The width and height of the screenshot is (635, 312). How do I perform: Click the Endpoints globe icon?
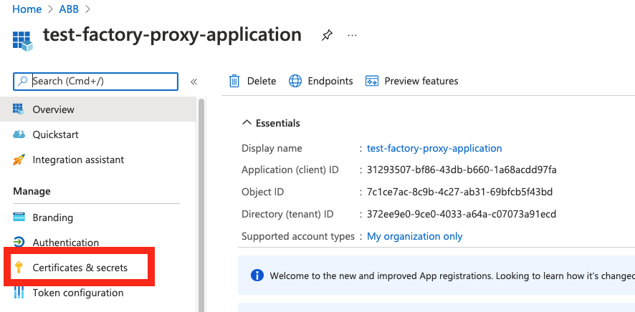(295, 82)
